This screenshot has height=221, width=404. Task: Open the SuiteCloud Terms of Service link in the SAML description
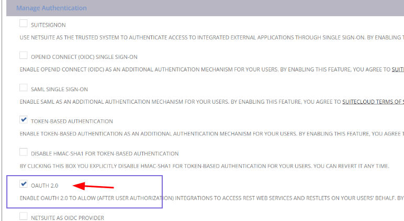pos(373,102)
